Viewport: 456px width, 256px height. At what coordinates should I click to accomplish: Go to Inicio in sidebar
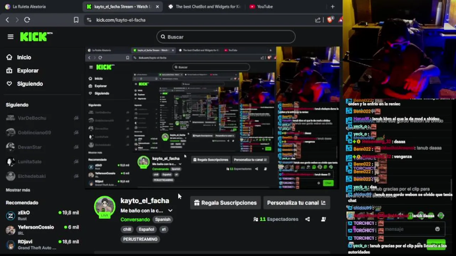[x=24, y=57]
